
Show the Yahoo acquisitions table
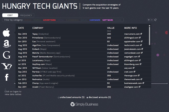[x=7, y=66]
